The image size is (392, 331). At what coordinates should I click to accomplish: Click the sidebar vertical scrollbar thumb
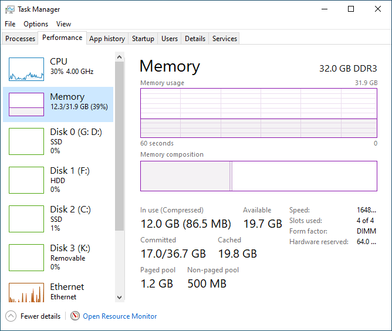(120, 146)
